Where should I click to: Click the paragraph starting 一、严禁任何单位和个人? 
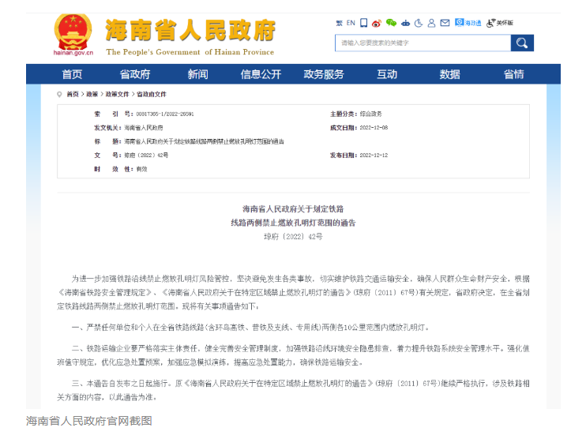[x=250, y=328]
